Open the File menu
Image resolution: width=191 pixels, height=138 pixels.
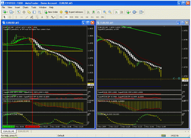pos(3,7)
